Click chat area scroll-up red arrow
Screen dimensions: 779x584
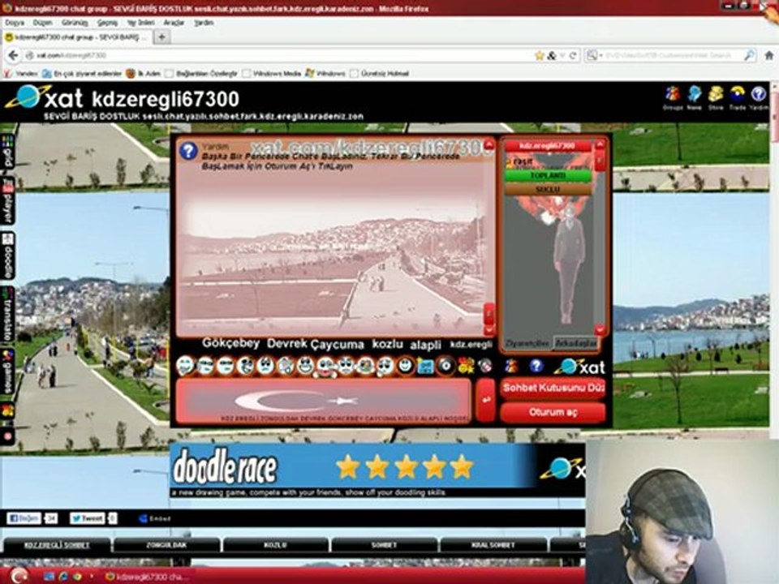click(489, 144)
